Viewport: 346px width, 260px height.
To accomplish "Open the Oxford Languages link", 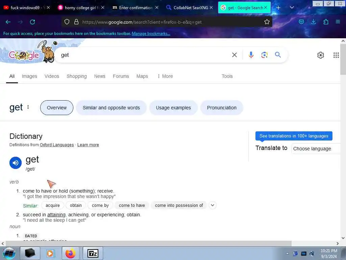I will pos(57,145).
